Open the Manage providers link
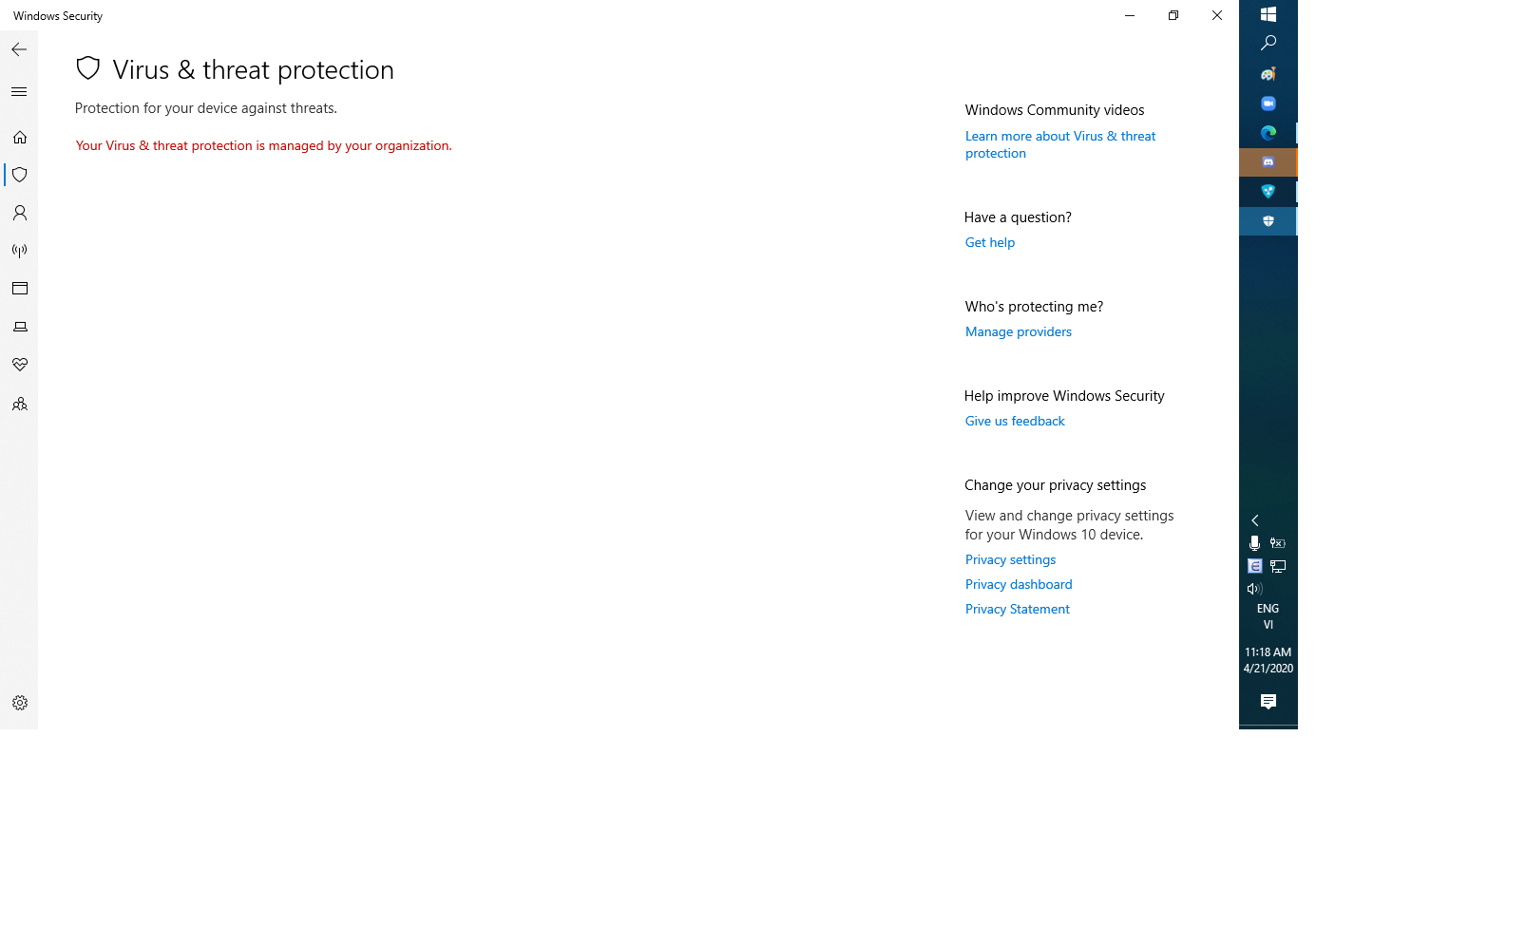 [x=1019, y=331]
